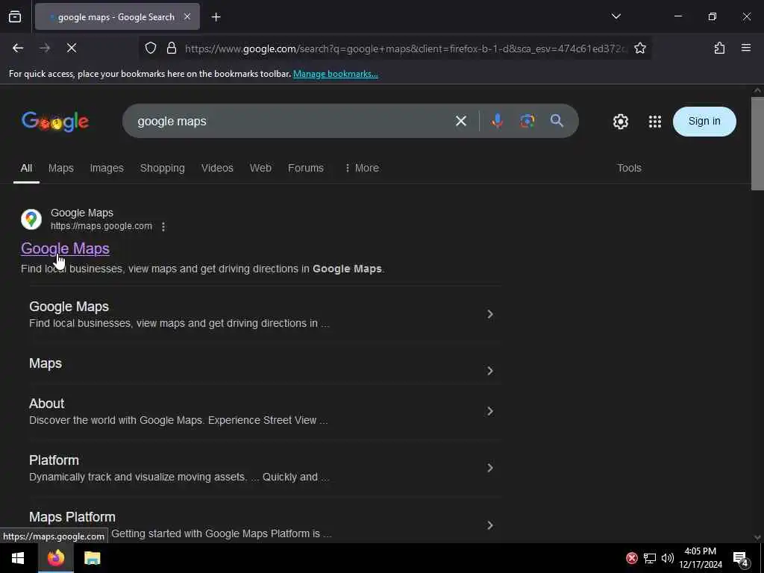Image resolution: width=764 pixels, height=573 pixels.
Task: Open tracking protection shield icon
Action: 151,48
